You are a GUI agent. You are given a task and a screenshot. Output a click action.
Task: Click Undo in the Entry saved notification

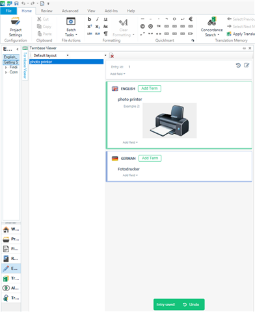tap(191, 304)
